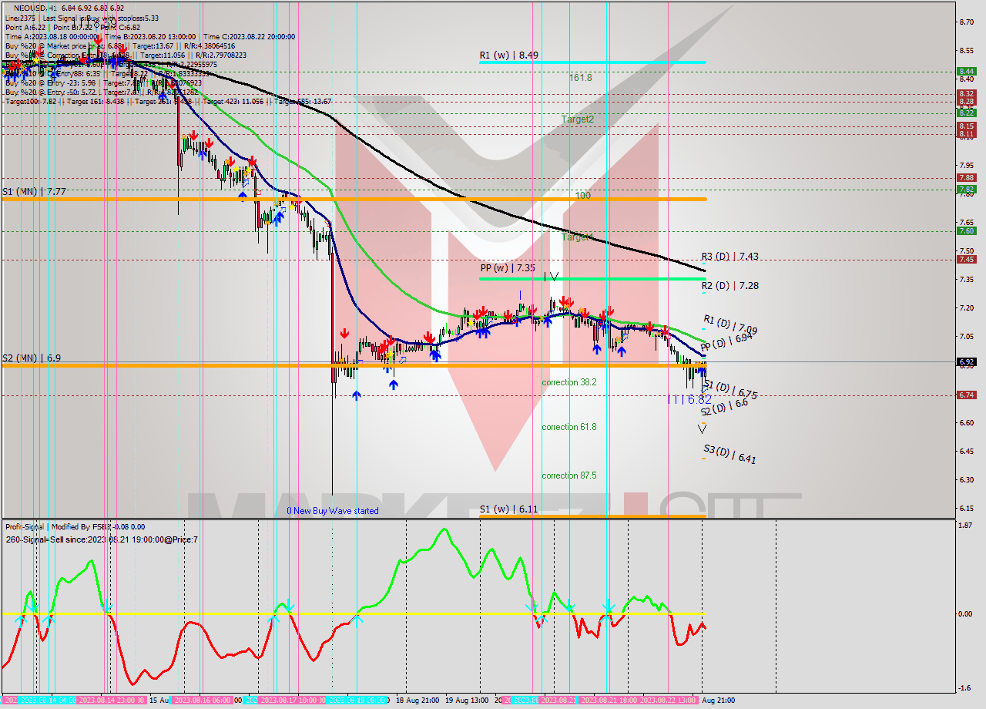986x709 pixels.
Task: Click the 'PP (w) | 7.35' weekly pivot label
Action: click(508, 267)
